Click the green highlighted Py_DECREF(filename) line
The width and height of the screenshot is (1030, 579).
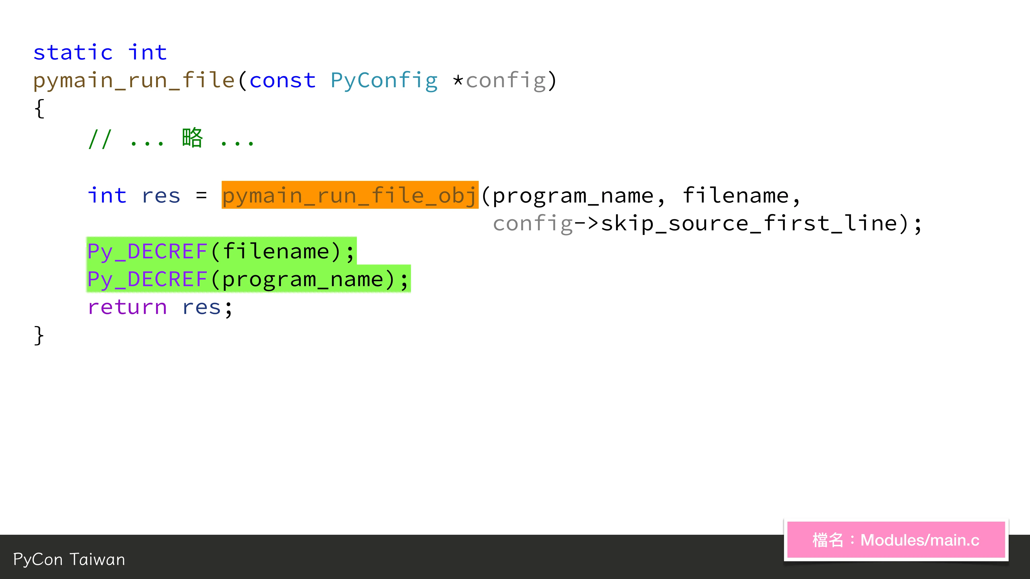[221, 251]
